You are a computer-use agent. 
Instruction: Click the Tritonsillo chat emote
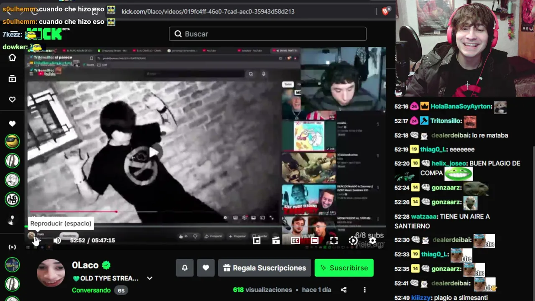[470, 121]
